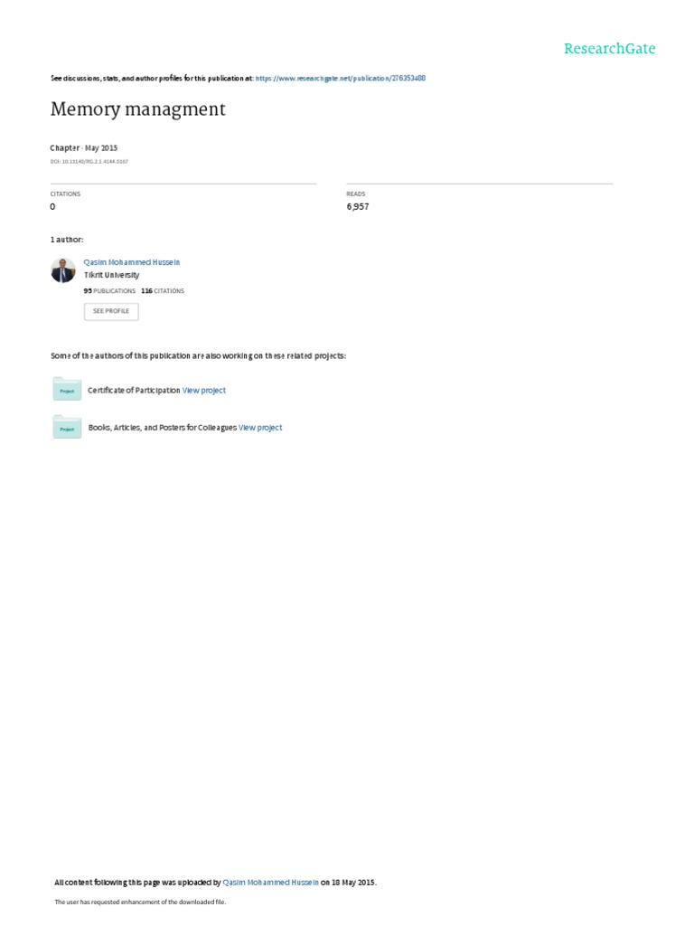Click the author profile photo
The image size is (694, 926).
tap(63, 270)
